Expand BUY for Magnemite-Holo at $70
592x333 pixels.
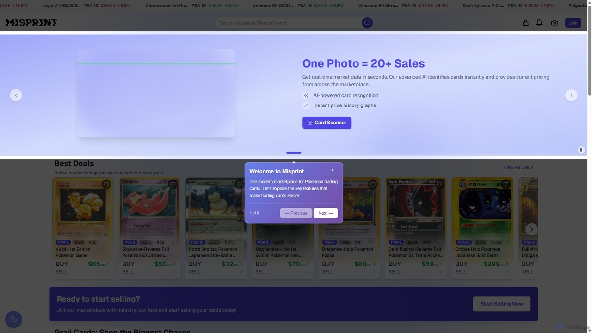click(282, 264)
